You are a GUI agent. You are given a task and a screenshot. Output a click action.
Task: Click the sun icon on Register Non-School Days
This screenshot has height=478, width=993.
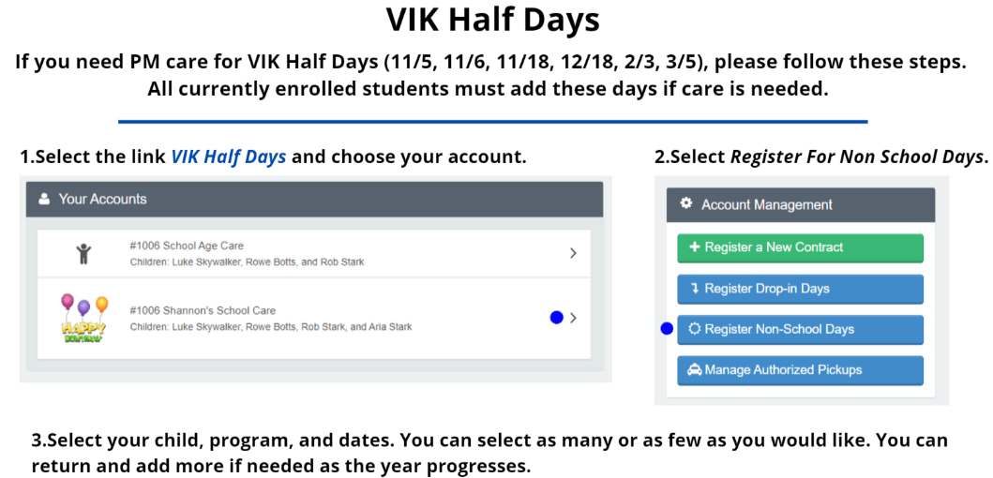[x=695, y=329]
